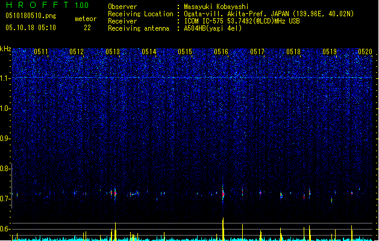Click the 1.0 frequency axis label
379x241 pixels.
pos(5,108)
